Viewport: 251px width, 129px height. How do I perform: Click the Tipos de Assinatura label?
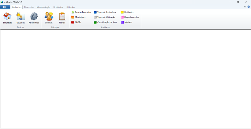pos(107,12)
